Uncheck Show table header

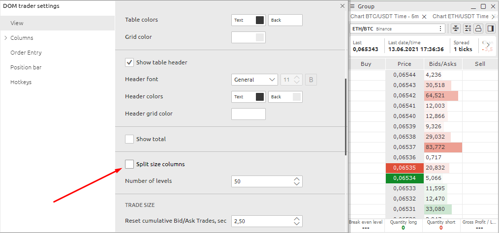click(129, 62)
